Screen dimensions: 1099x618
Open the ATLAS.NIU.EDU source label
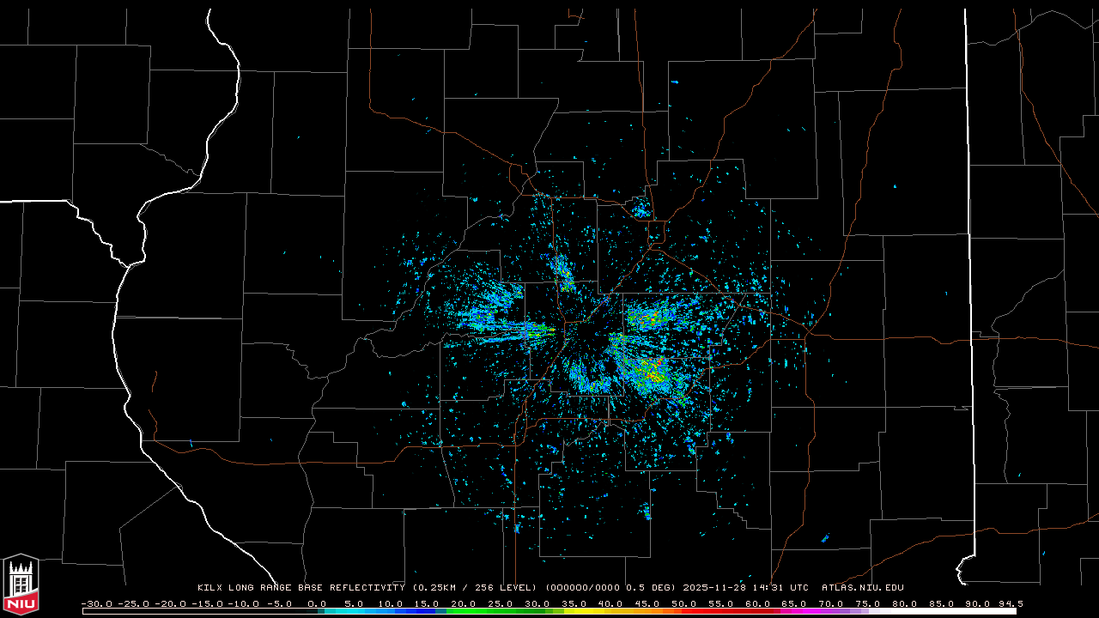[863, 588]
